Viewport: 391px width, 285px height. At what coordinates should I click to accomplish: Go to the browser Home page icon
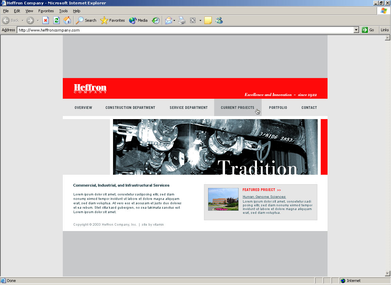pos(67,20)
